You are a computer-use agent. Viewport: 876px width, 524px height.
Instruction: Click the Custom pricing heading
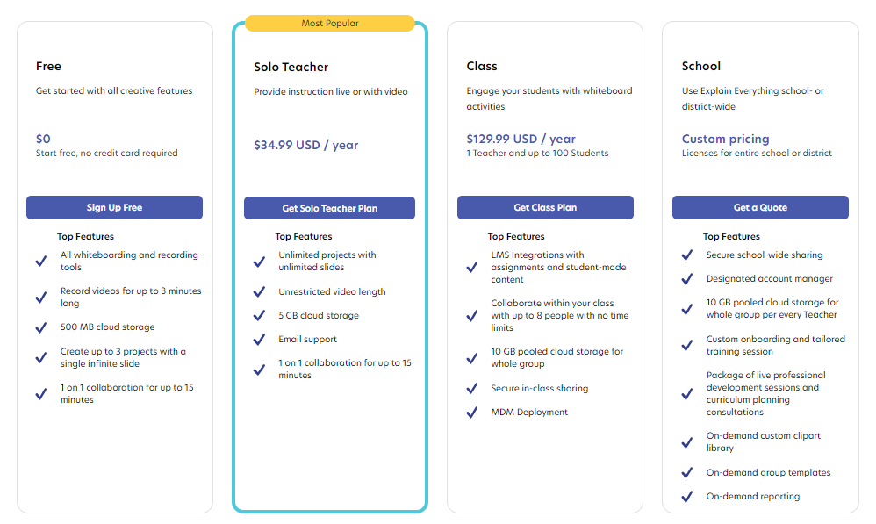pos(725,139)
